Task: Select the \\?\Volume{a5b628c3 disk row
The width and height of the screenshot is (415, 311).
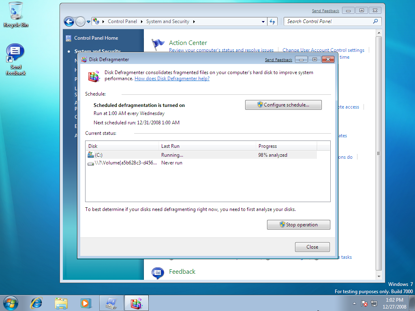Action: click(x=201, y=163)
